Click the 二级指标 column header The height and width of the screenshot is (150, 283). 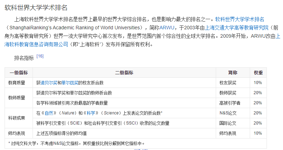point(124,73)
